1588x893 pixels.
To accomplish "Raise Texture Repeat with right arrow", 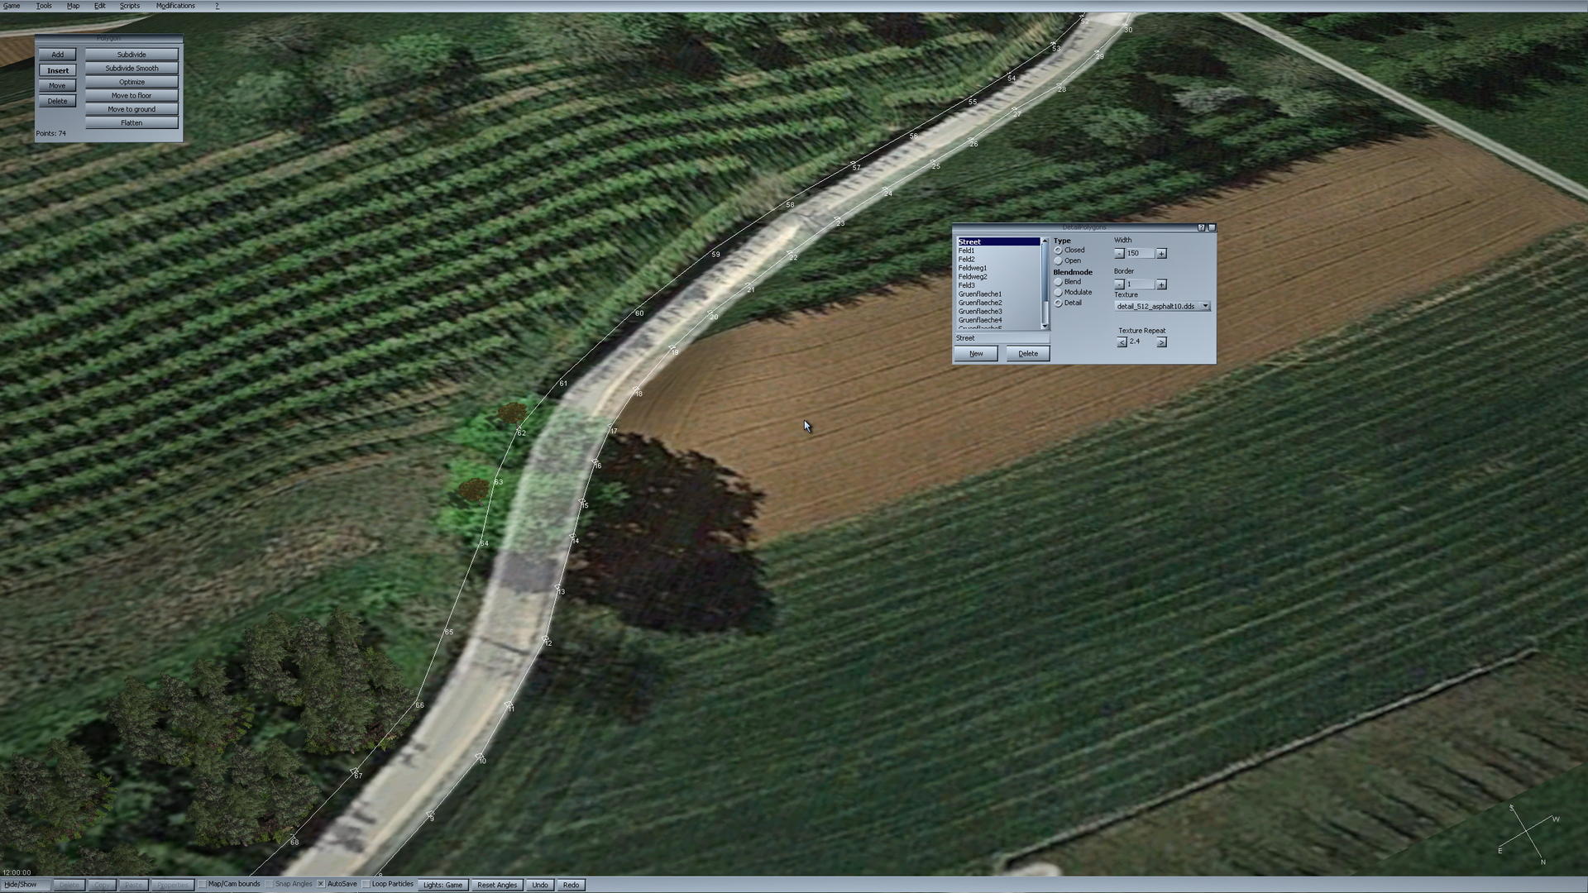I will [1161, 342].
